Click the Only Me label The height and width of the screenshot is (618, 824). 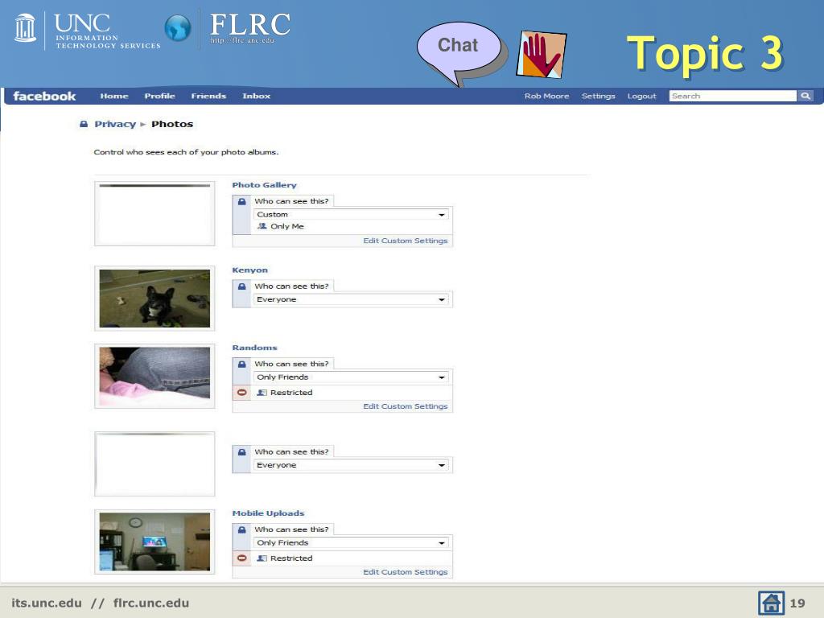pyautogui.click(x=287, y=226)
